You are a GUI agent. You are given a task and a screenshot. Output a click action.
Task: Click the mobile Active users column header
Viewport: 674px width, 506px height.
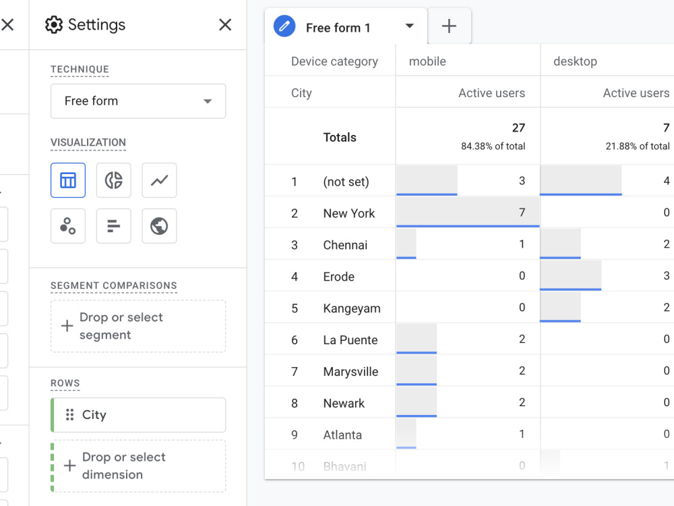coord(491,93)
